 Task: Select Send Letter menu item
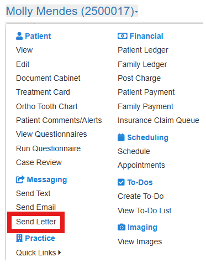[36, 222]
